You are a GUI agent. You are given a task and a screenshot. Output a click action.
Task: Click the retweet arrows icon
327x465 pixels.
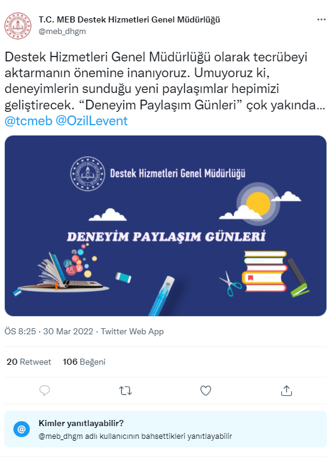(125, 391)
